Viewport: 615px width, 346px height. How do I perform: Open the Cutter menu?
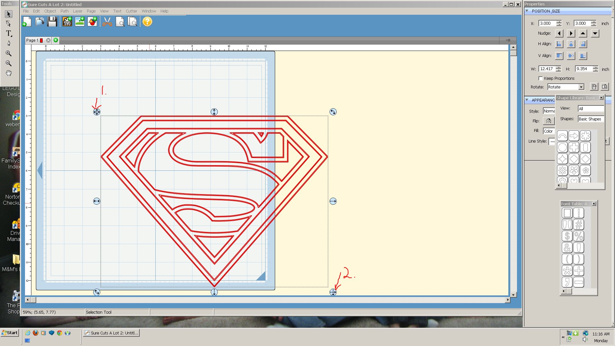tap(131, 11)
